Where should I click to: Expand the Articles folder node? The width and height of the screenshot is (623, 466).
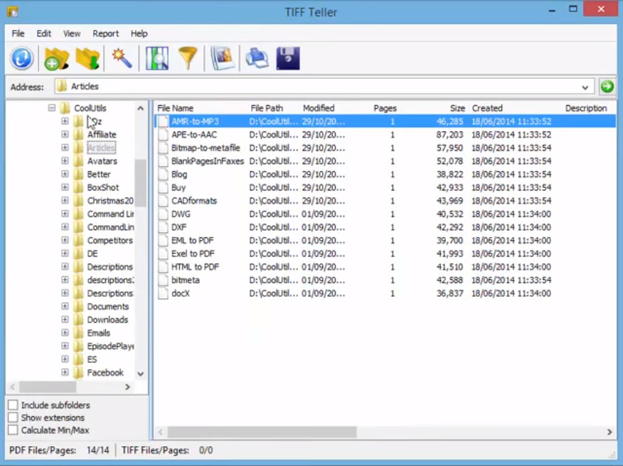pyautogui.click(x=65, y=147)
